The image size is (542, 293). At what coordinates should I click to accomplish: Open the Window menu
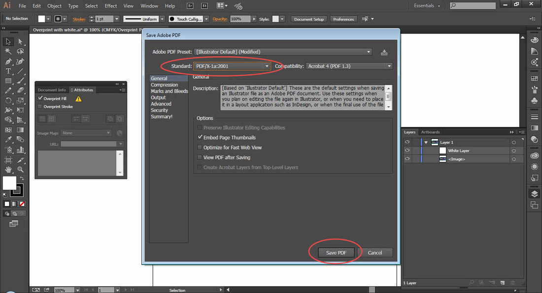(149, 6)
